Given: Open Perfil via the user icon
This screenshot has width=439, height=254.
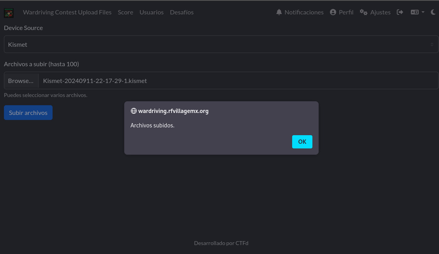Looking at the screenshot, I should coord(333,12).
